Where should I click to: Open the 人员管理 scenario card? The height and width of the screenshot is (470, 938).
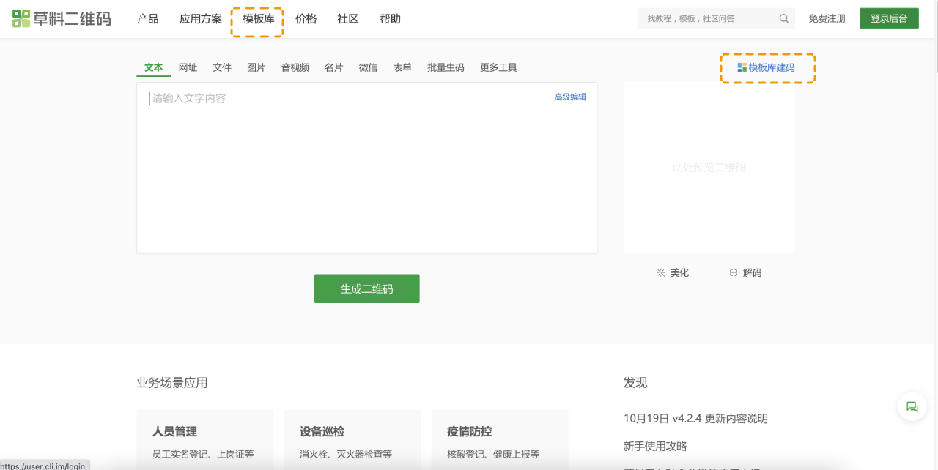pos(205,440)
